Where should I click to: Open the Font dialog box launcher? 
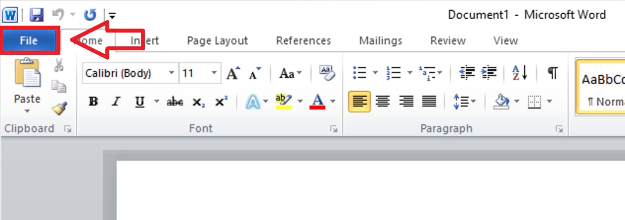pos(334,129)
